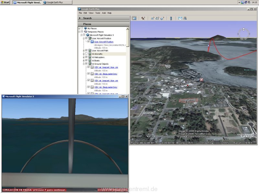Click the Add Image Overlay toolbar icon

coord(162,18)
